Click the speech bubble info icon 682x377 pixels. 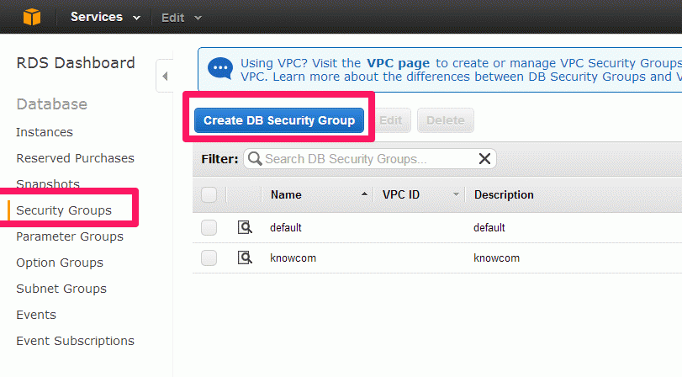[220, 68]
